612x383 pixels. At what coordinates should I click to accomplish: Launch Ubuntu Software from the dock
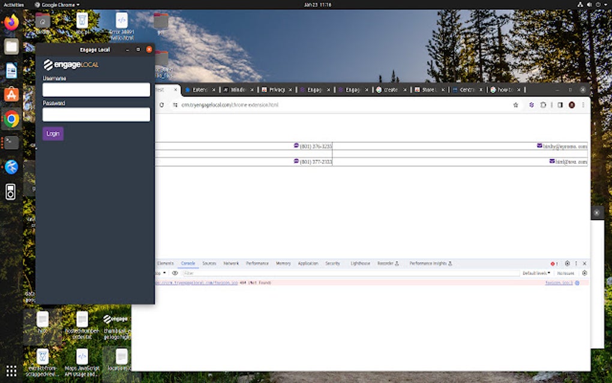click(11, 94)
